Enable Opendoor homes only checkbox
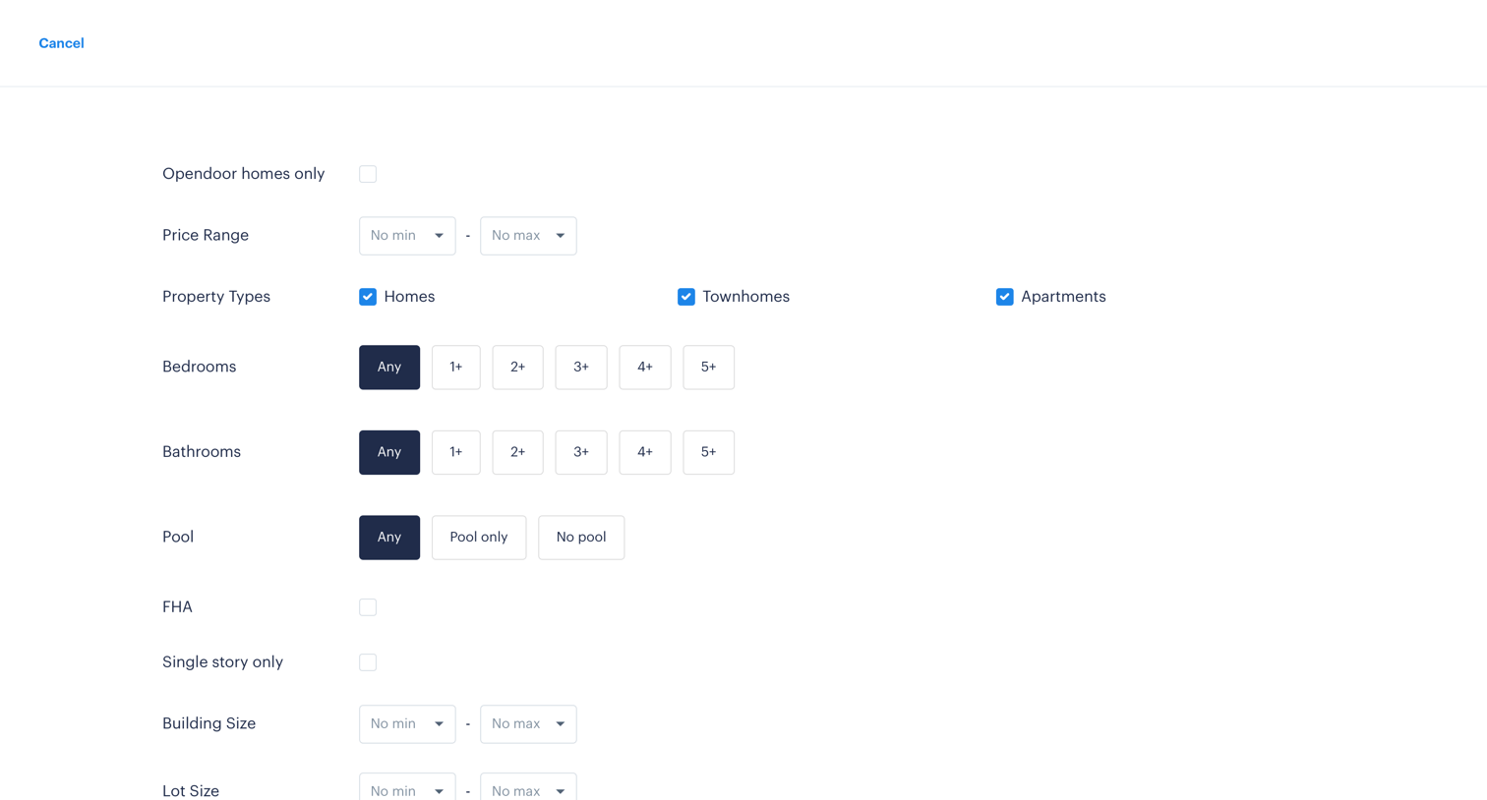Screen dimensions: 1487x800 (x=368, y=174)
